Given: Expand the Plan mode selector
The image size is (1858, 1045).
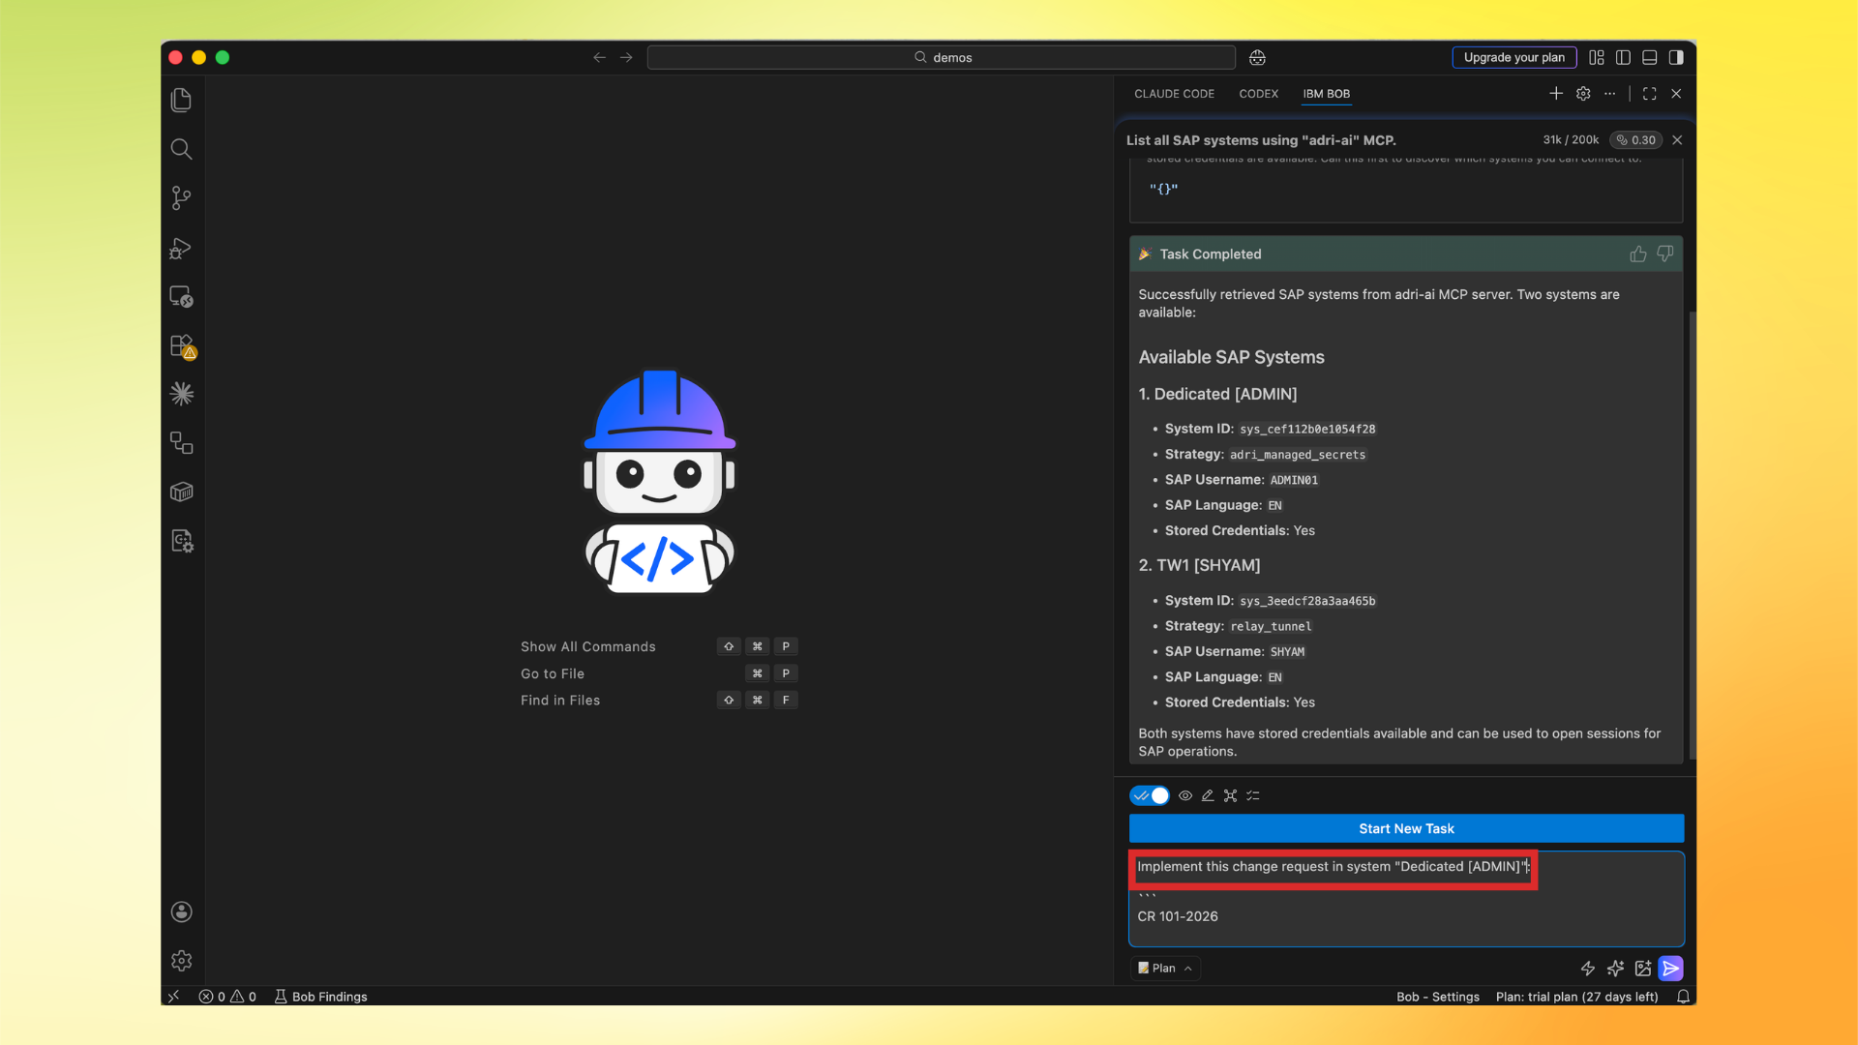Looking at the screenshot, I should [1164, 968].
